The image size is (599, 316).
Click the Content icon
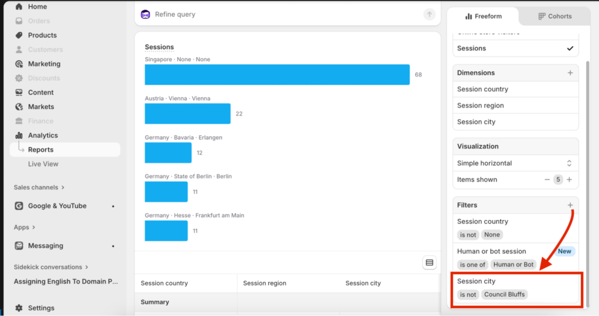(x=19, y=92)
